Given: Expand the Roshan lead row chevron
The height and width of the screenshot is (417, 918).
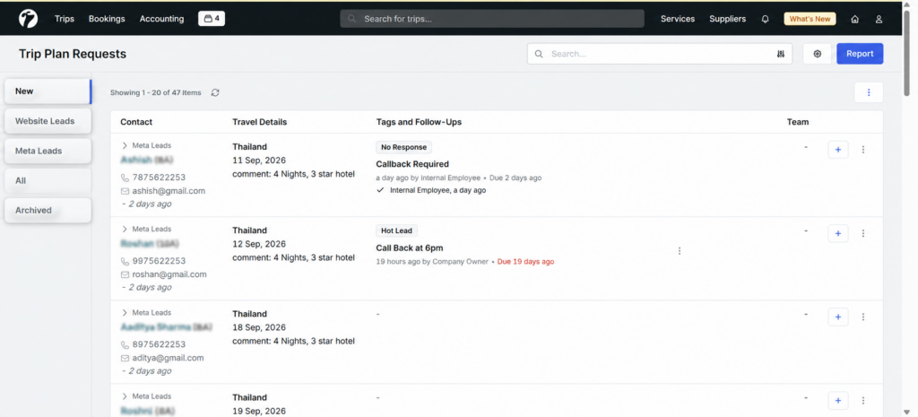Looking at the screenshot, I should tap(124, 229).
